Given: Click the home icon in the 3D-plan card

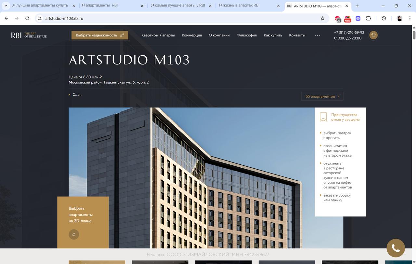Looking at the screenshot, I should coord(74,234).
